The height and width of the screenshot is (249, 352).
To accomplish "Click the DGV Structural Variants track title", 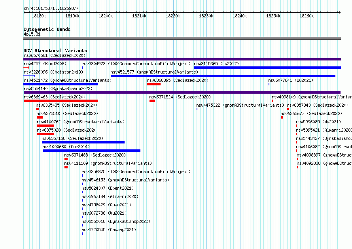I will point(55,51).
